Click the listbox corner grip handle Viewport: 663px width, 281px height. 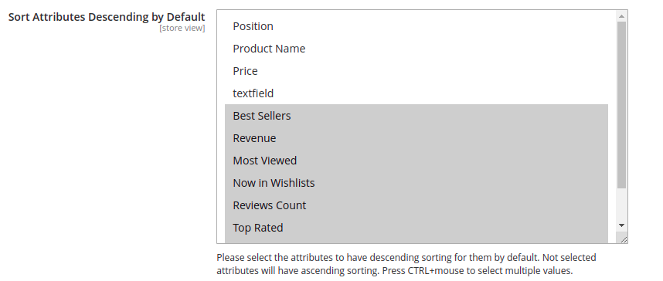(623, 239)
